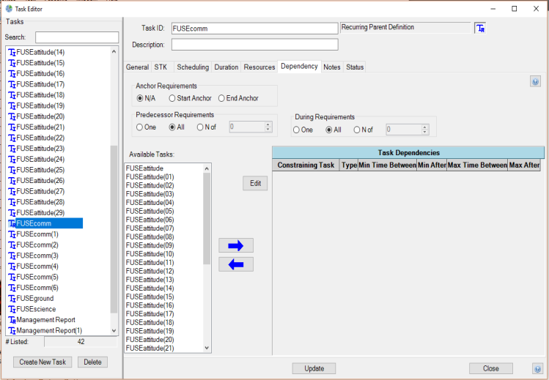The height and width of the screenshot is (380, 549).
Task: Click the FUSEscience task icon in list
Action: tap(12, 309)
